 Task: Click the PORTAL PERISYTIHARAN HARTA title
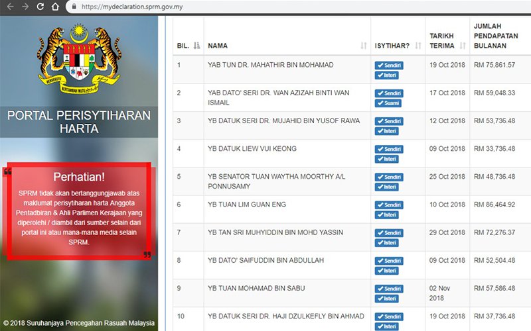pyautogui.click(x=79, y=122)
